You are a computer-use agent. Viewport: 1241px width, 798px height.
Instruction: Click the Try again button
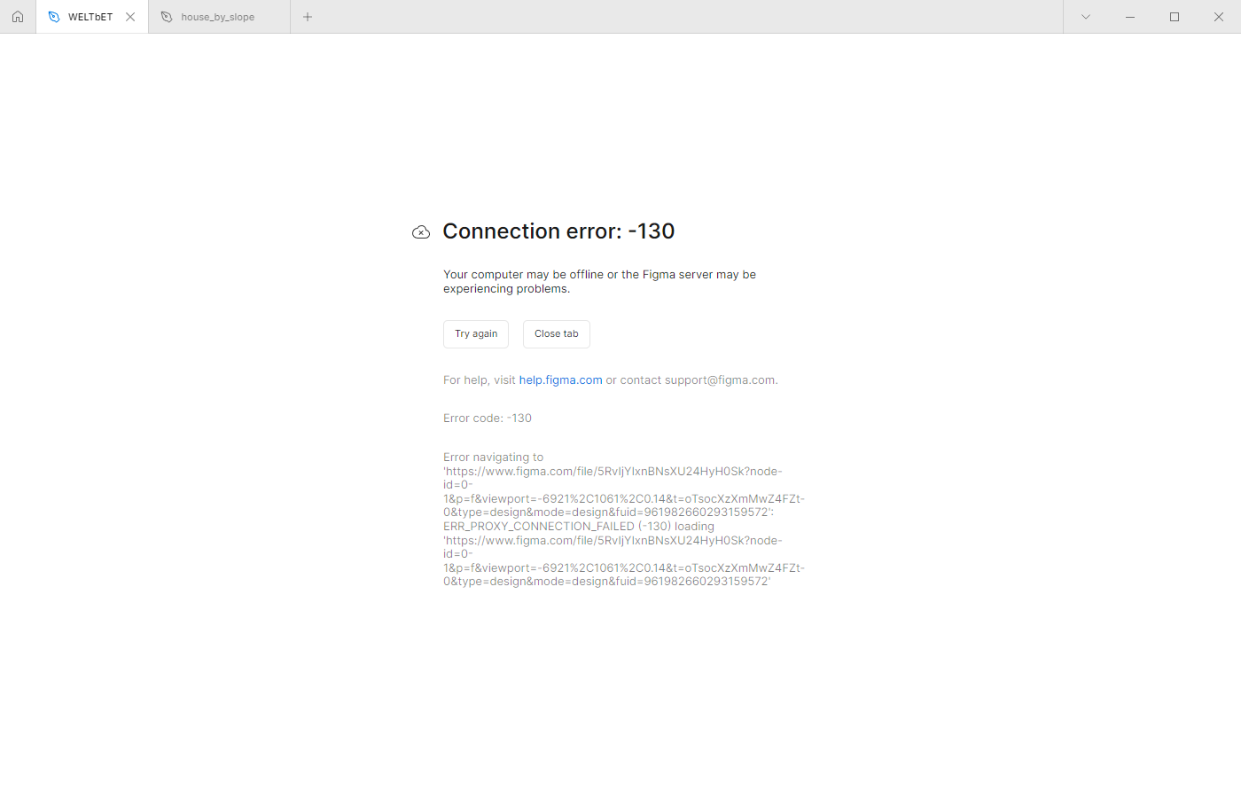coord(476,334)
